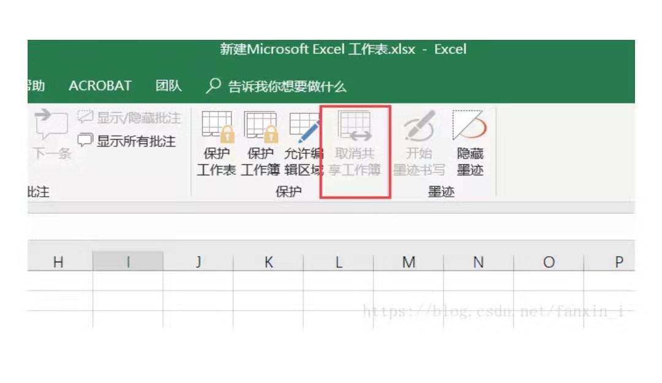Select column P header
This screenshot has width=662, height=383.
(609, 262)
